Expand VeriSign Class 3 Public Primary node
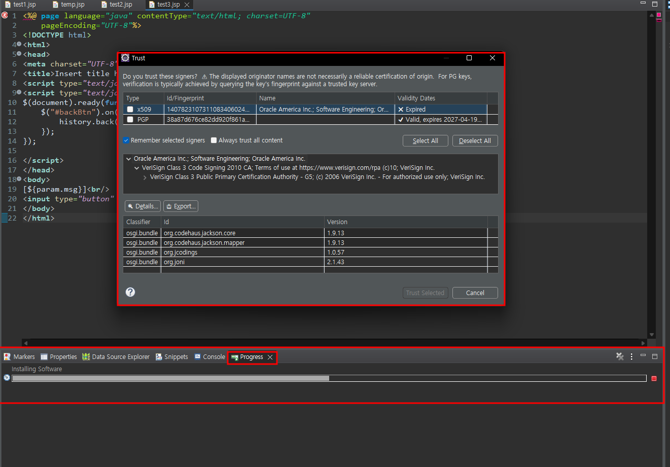 (x=145, y=177)
